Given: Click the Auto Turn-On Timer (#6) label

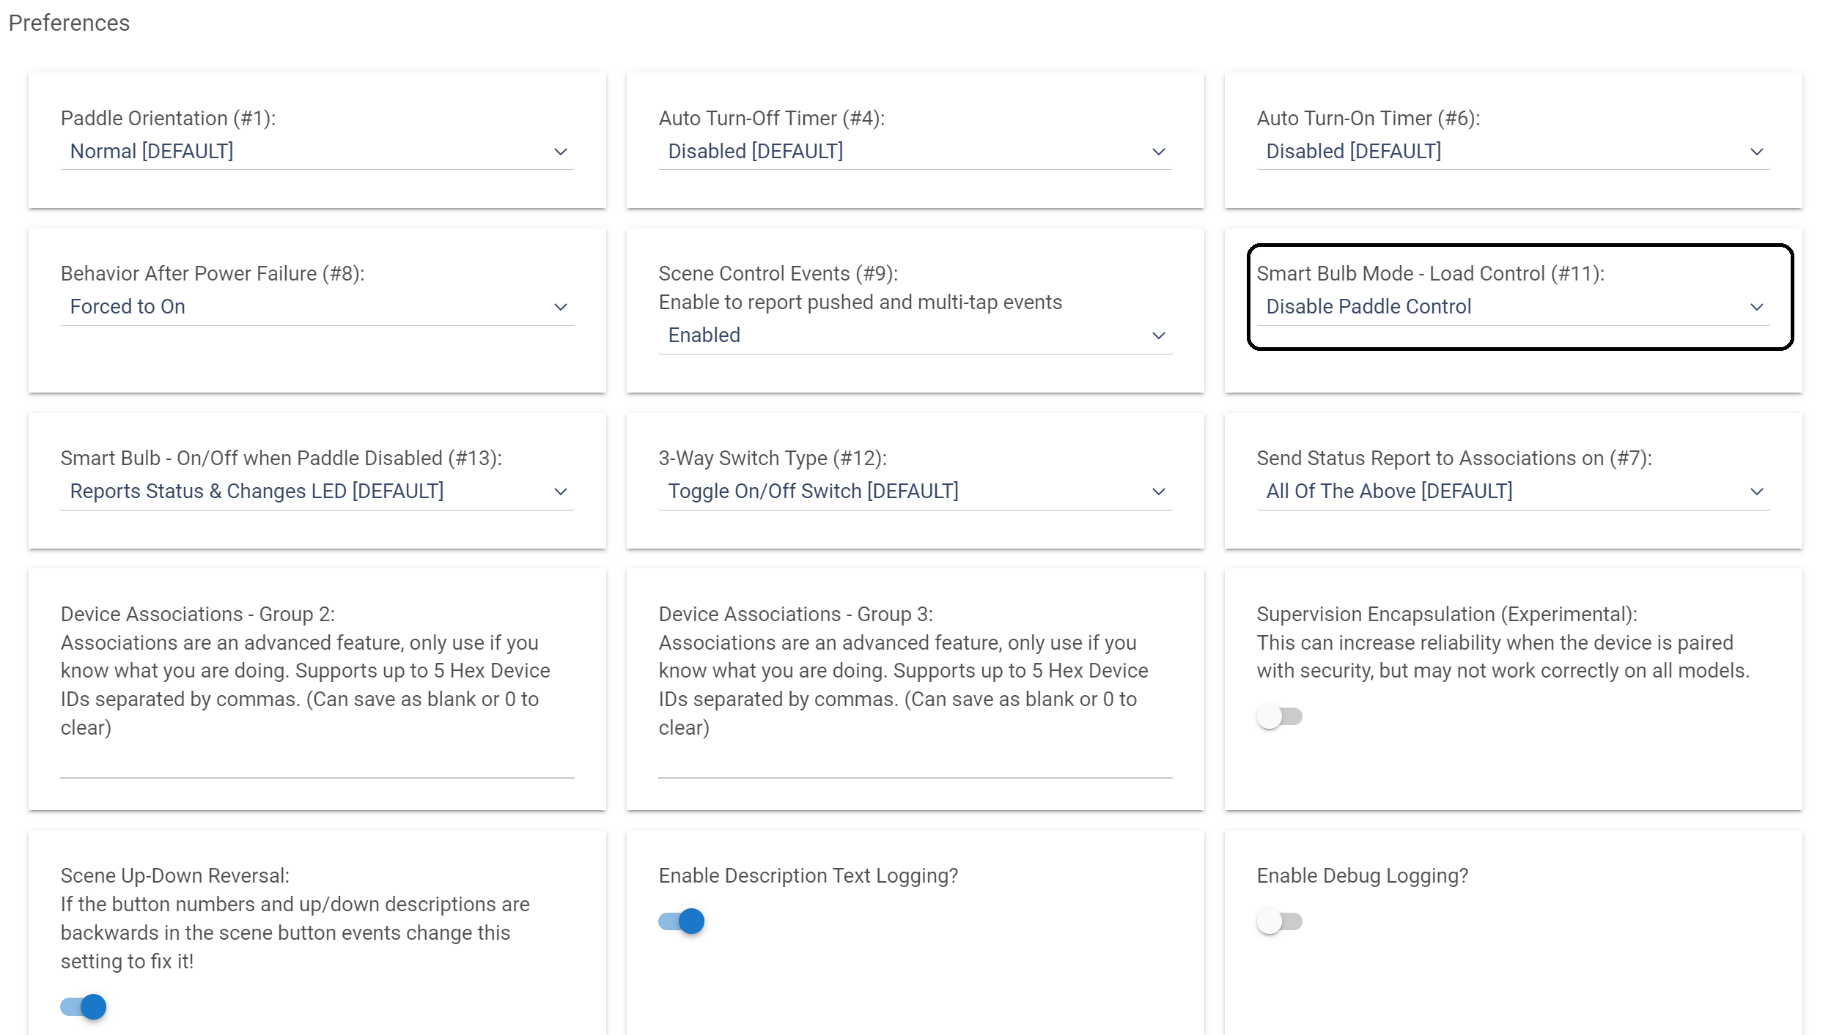Looking at the screenshot, I should pyautogui.click(x=1368, y=119).
